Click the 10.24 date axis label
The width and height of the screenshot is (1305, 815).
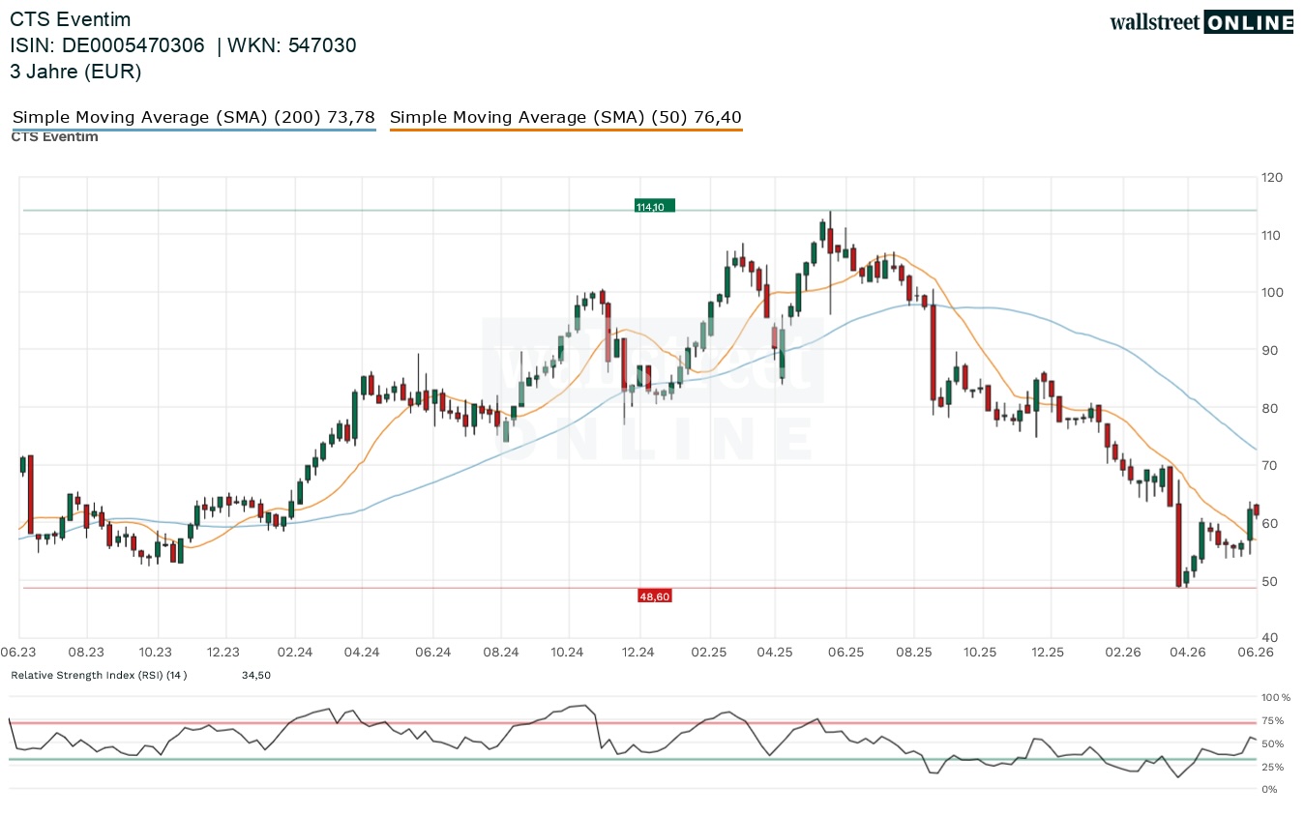click(569, 653)
